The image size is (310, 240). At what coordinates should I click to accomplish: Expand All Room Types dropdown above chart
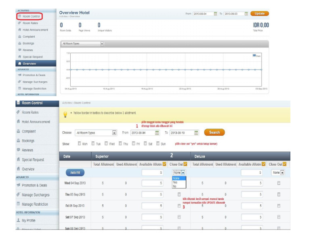(102, 44)
